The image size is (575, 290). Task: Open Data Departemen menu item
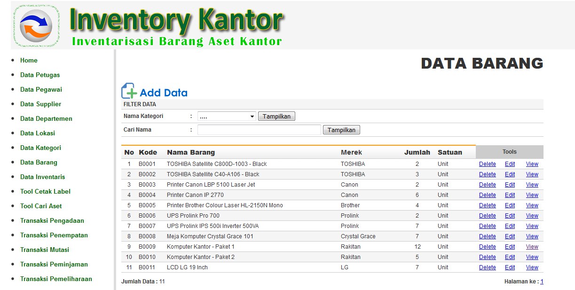pos(46,118)
